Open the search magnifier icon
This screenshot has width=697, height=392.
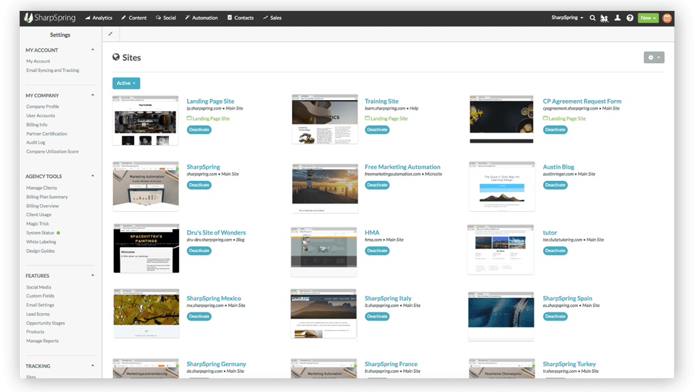pos(593,18)
